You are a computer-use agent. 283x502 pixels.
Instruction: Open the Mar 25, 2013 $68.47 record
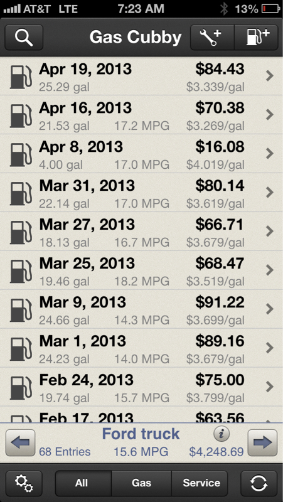pos(142,270)
